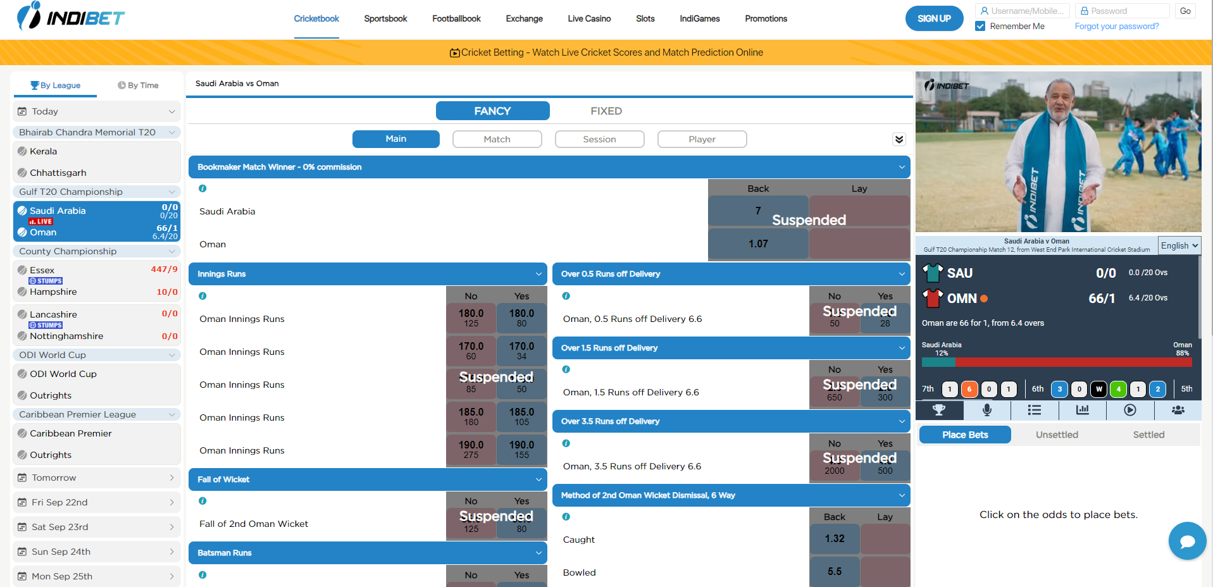1213x587 pixels.
Task: Open the team players group icon
Action: pyautogui.click(x=1178, y=410)
